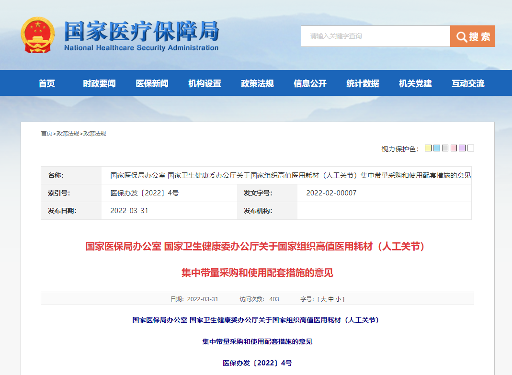The height and width of the screenshot is (375, 512).
Task: Open the 统计数据 navigation menu item
Action: click(362, 83)
